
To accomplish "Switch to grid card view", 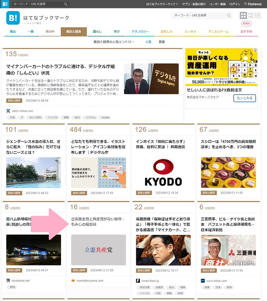I will tap(243, 15).
